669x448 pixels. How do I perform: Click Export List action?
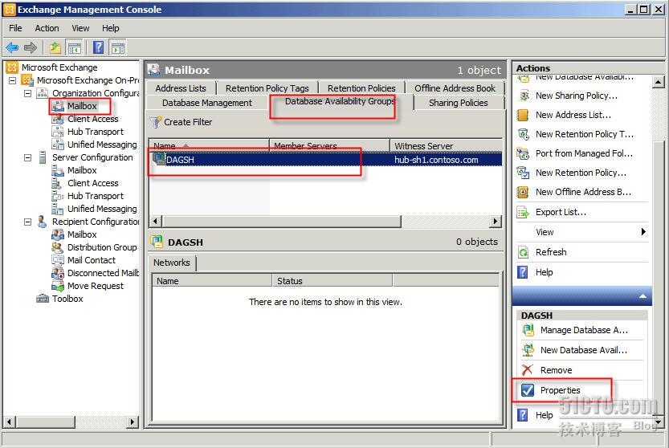tap(561, 212)
